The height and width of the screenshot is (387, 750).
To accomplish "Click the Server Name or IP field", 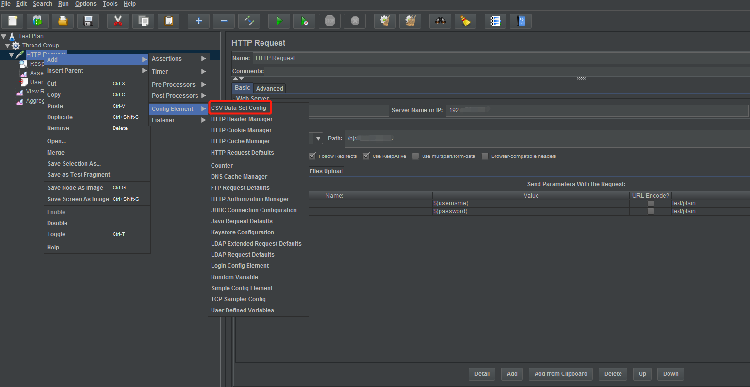I will click(597, 110).
